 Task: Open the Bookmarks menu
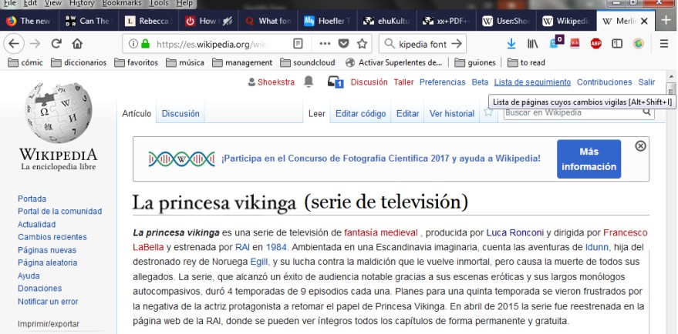click(122, 3)
